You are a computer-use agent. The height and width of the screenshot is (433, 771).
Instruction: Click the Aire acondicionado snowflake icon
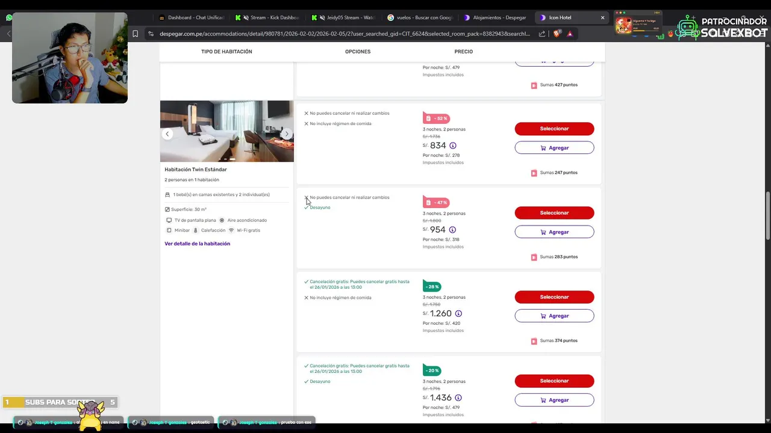click(x=222, y=221)
